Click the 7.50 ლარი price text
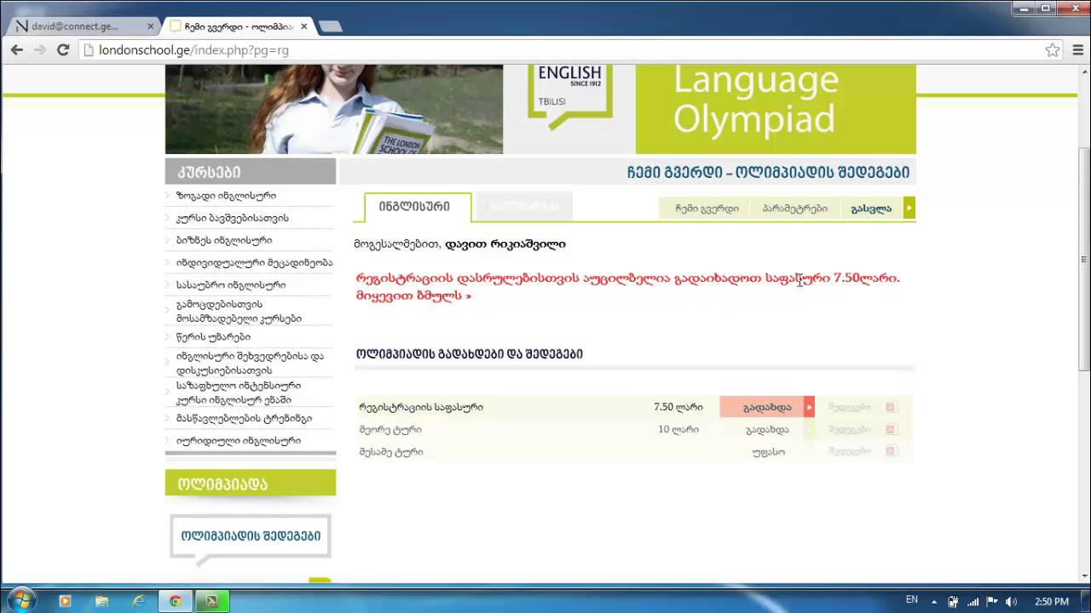The width and height of the screenshot is (1091, 613). click(678, 407)
